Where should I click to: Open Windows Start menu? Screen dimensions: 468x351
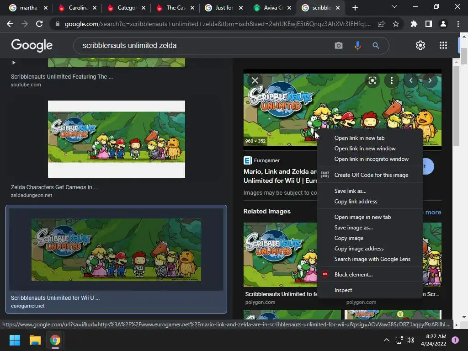pyautogui.click(x=15, y=340)
